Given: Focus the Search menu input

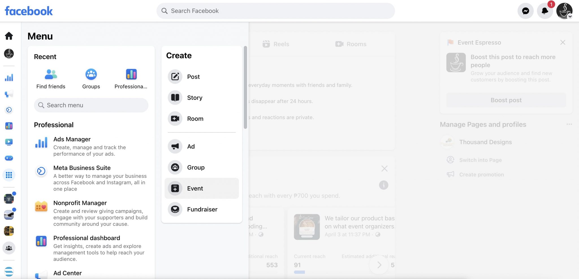Looking at the screenshot, I should point(91,105).
